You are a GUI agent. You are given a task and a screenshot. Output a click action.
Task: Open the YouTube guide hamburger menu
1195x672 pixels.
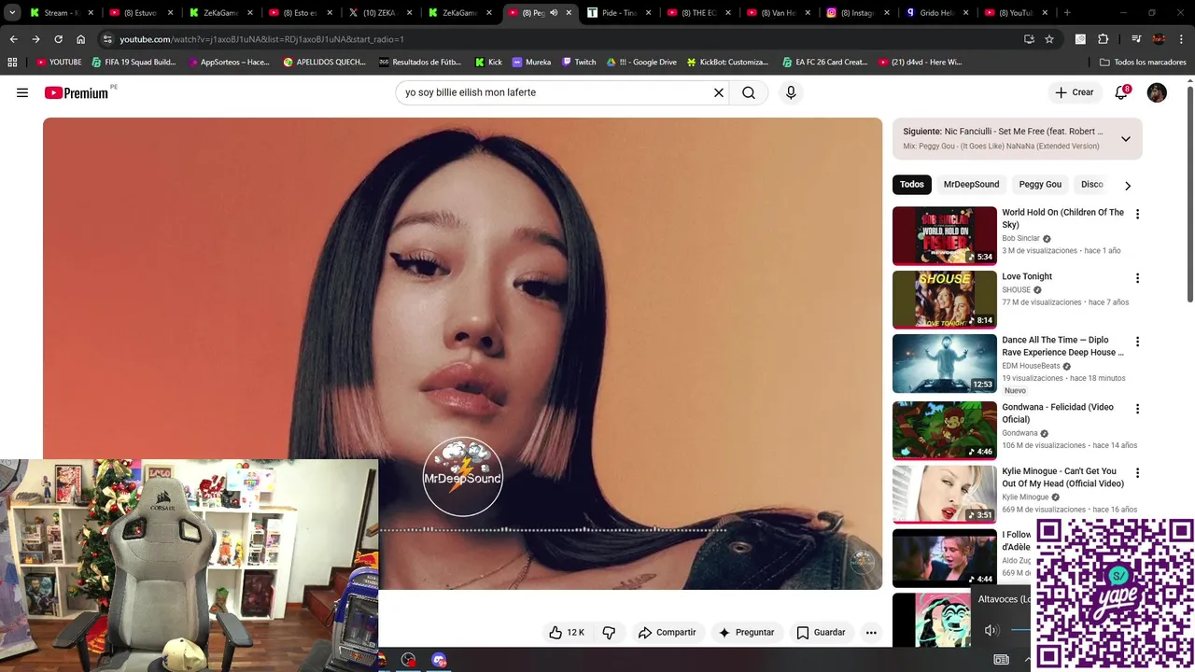[x=22, y=92]
